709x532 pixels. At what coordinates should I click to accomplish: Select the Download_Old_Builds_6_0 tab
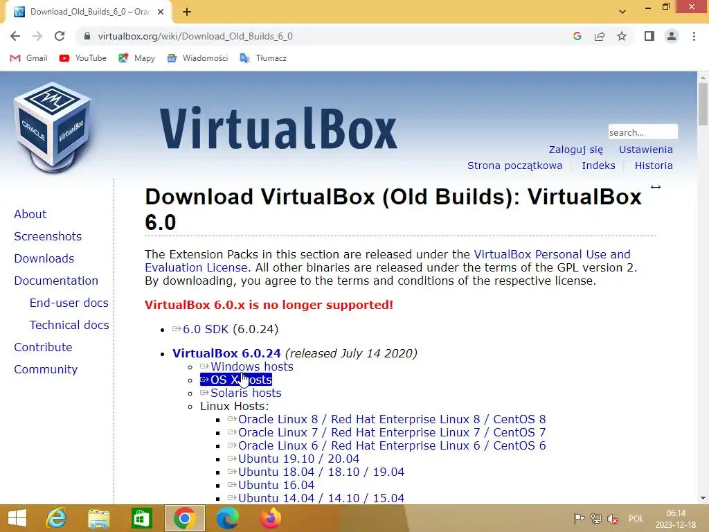[88, 12]
